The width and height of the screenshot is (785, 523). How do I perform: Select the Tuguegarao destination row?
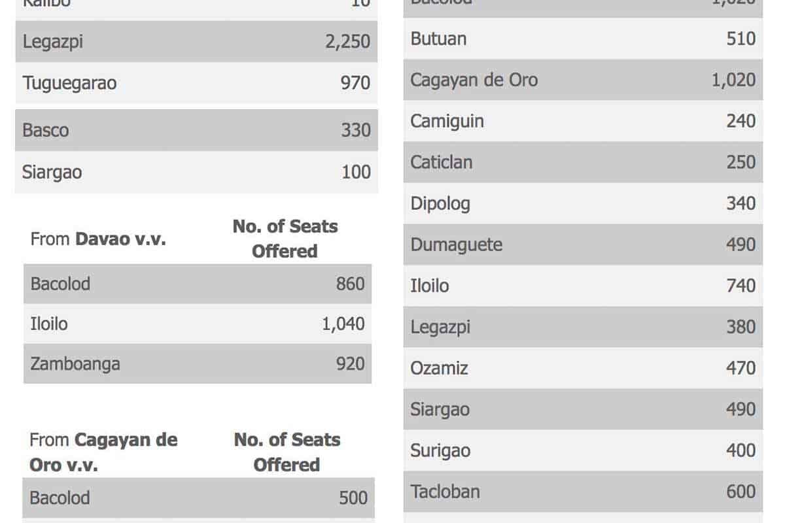tap(196, 83)
